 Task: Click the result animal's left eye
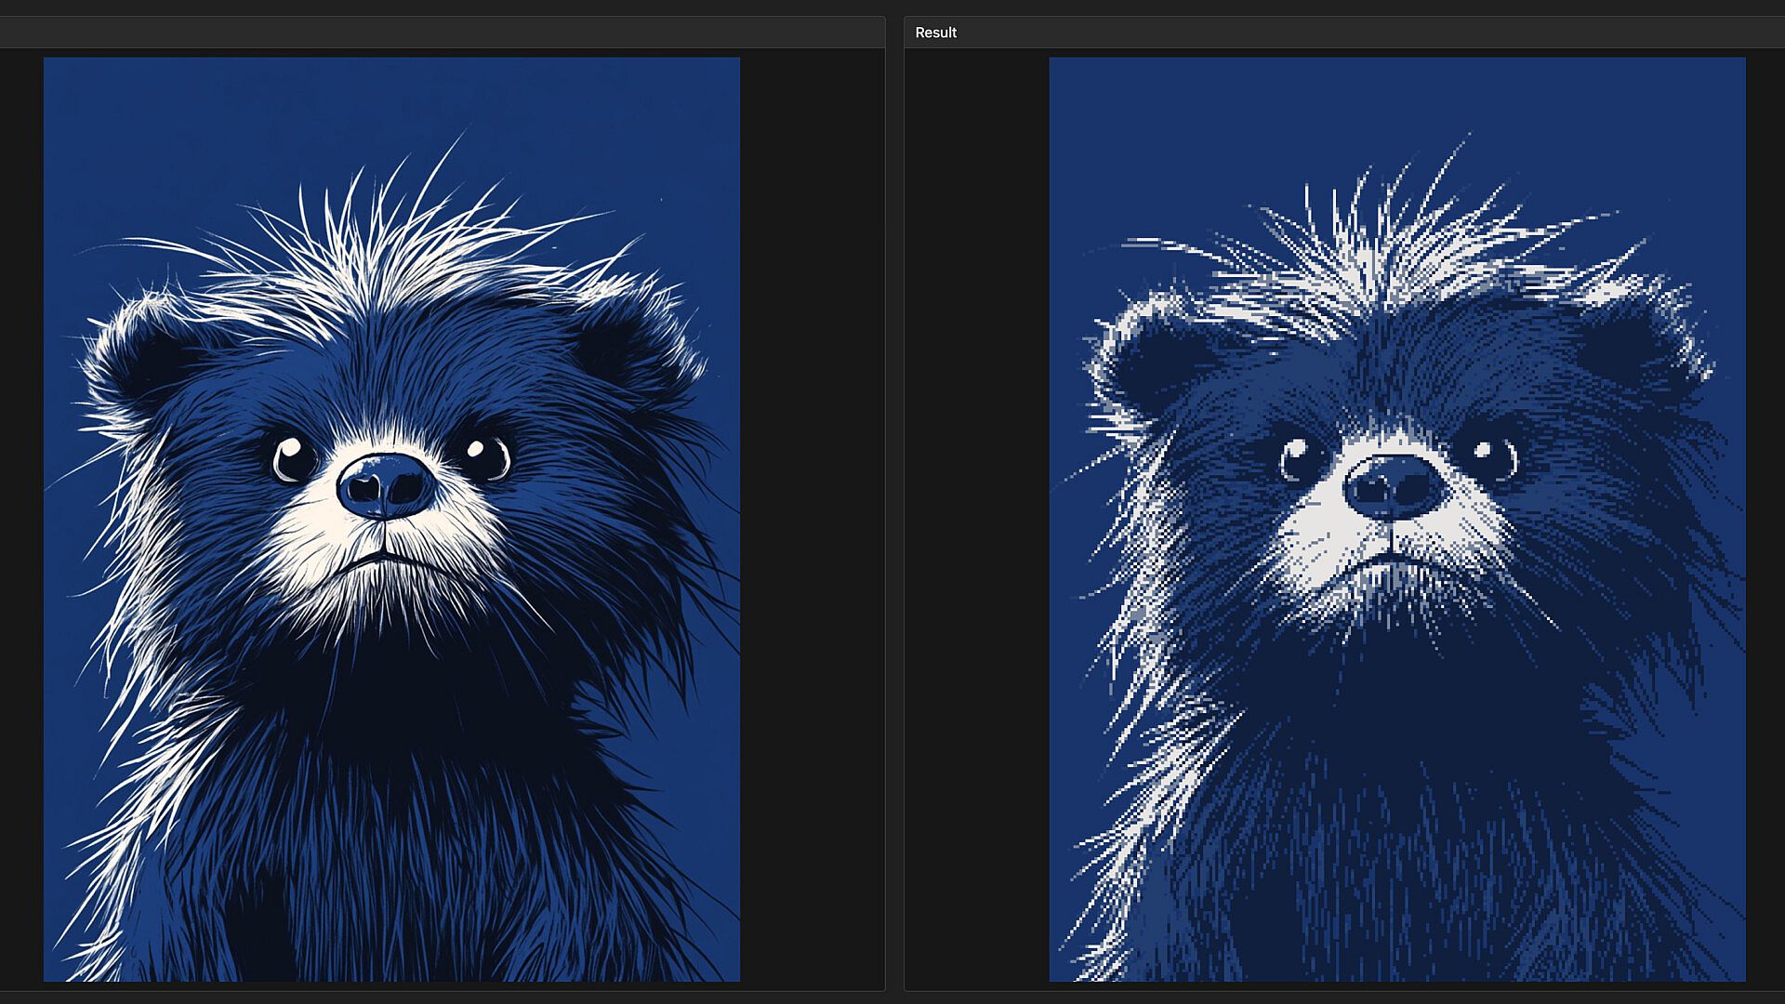[x=1299, y=459]
